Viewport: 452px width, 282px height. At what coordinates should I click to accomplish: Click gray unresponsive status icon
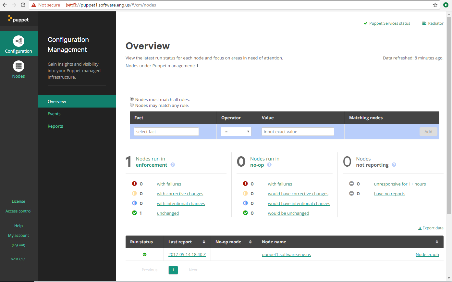(351, 184)
